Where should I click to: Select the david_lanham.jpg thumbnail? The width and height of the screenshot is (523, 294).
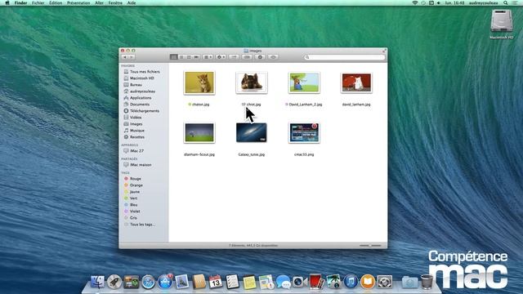pyautogui.click(x=356, y=82)
